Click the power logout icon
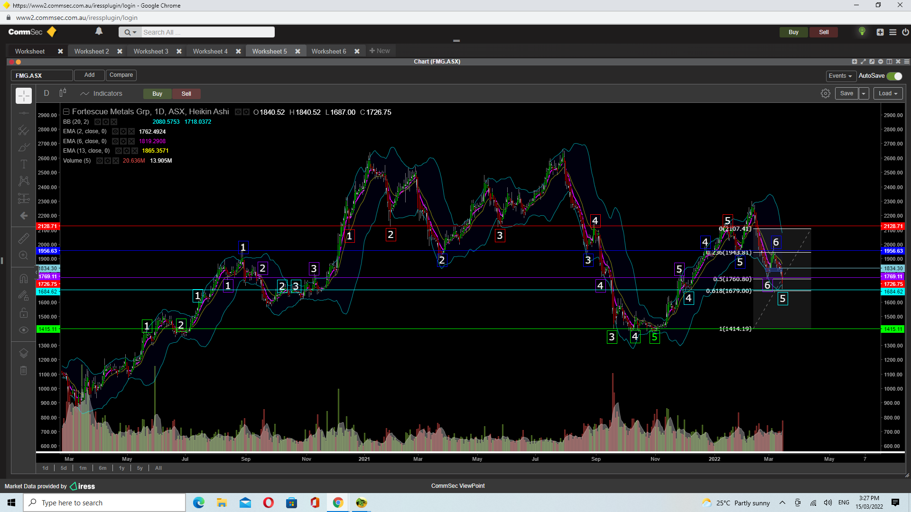This screenshot has width=911, height=512. tap(905, 32)
